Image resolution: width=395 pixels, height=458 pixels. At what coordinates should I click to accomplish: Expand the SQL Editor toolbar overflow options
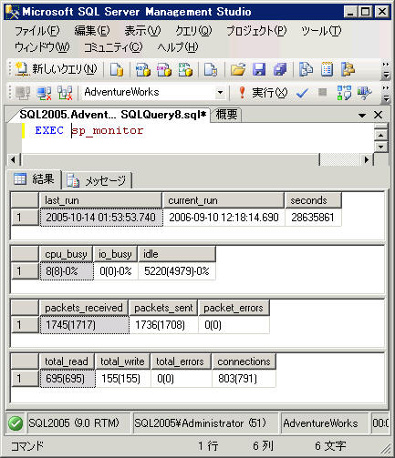(386, 93)
